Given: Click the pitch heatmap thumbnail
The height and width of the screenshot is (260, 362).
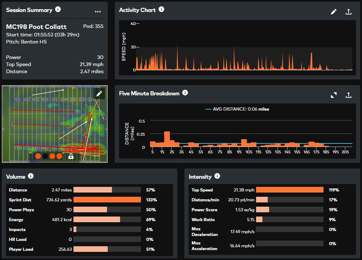Looking at the screenshot, I should pos(55,124).
